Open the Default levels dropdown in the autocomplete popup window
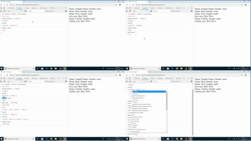The width and height of the screenshot is (251, 141). (175, 82)
